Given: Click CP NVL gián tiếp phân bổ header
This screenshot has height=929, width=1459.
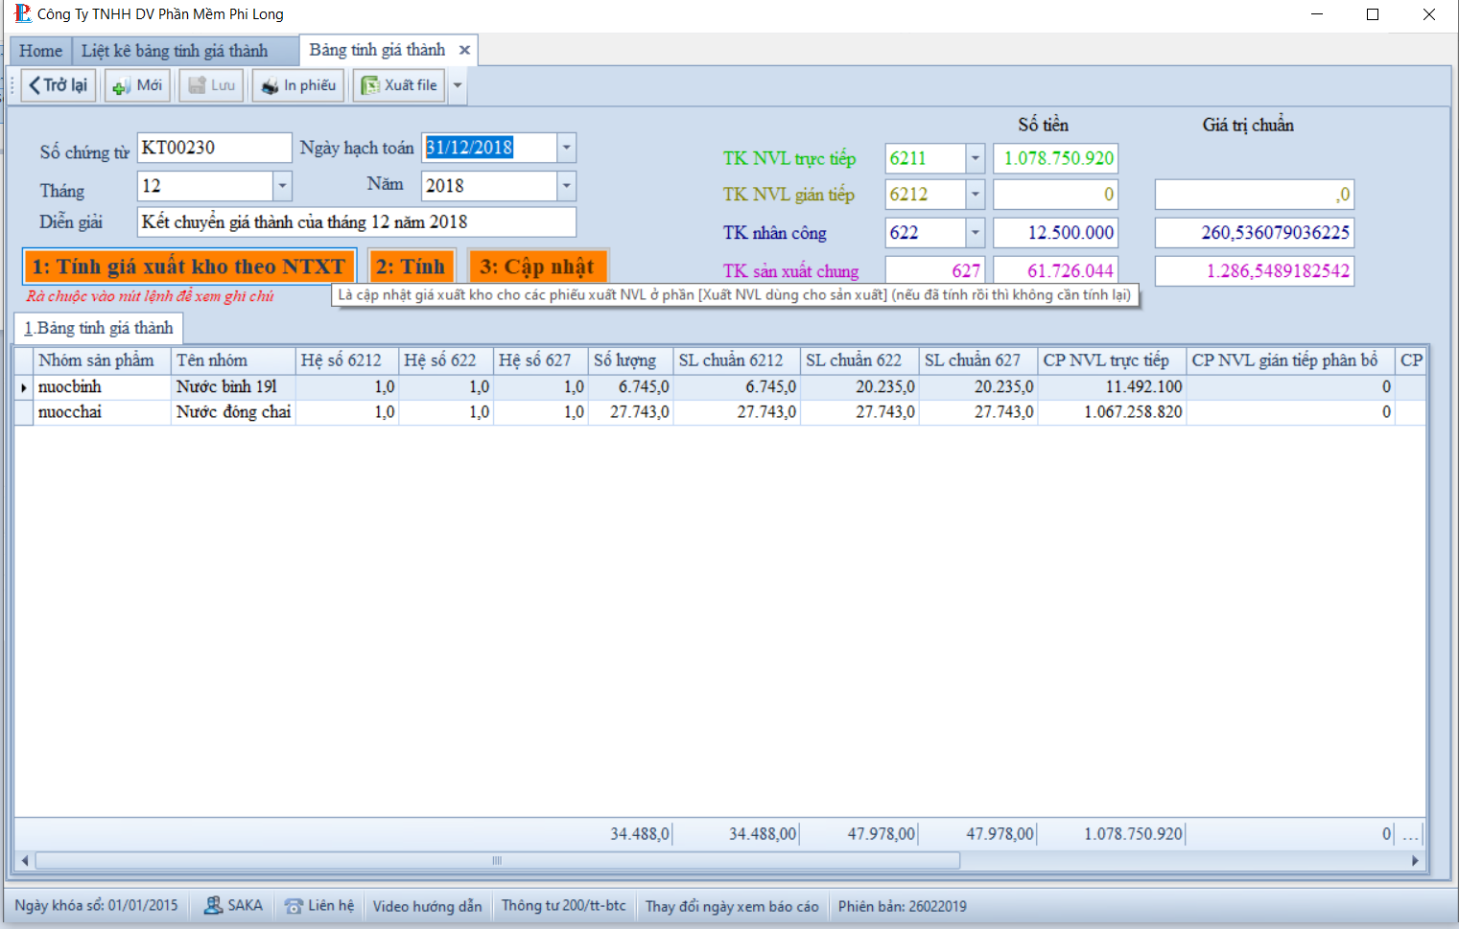Looking at the screenshot, I should pos(1291,360).
